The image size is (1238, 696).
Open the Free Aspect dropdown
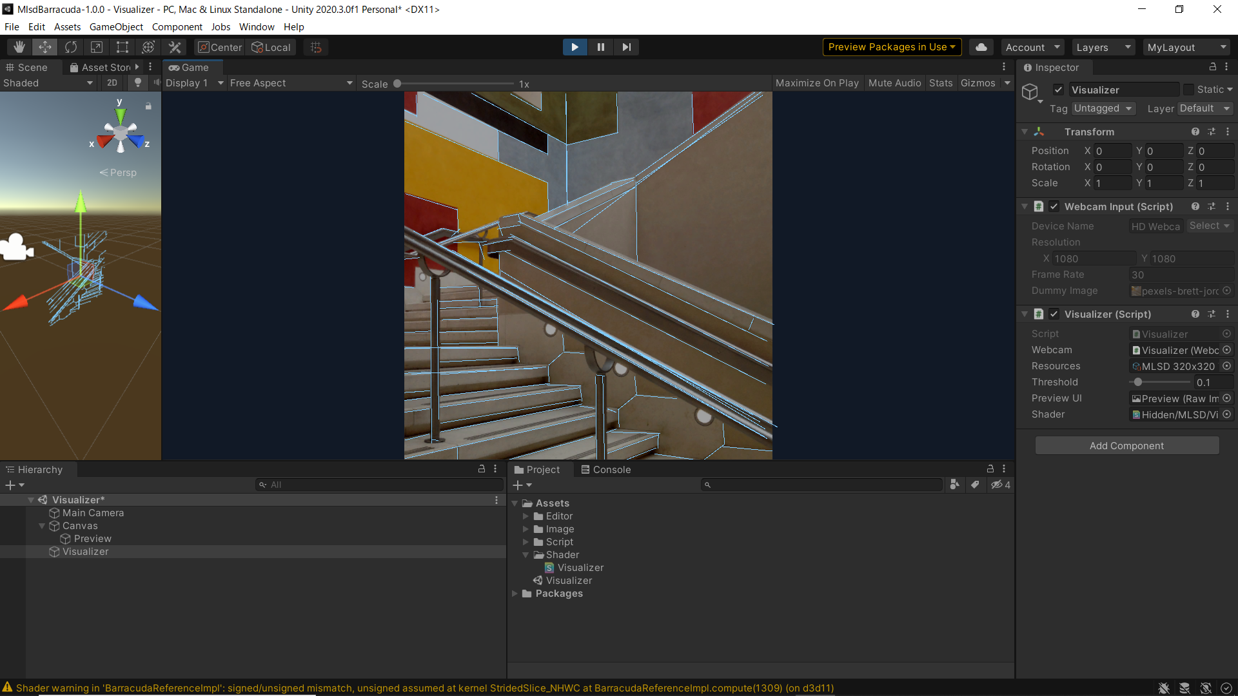pyautogui.click(x=291, y=83)
